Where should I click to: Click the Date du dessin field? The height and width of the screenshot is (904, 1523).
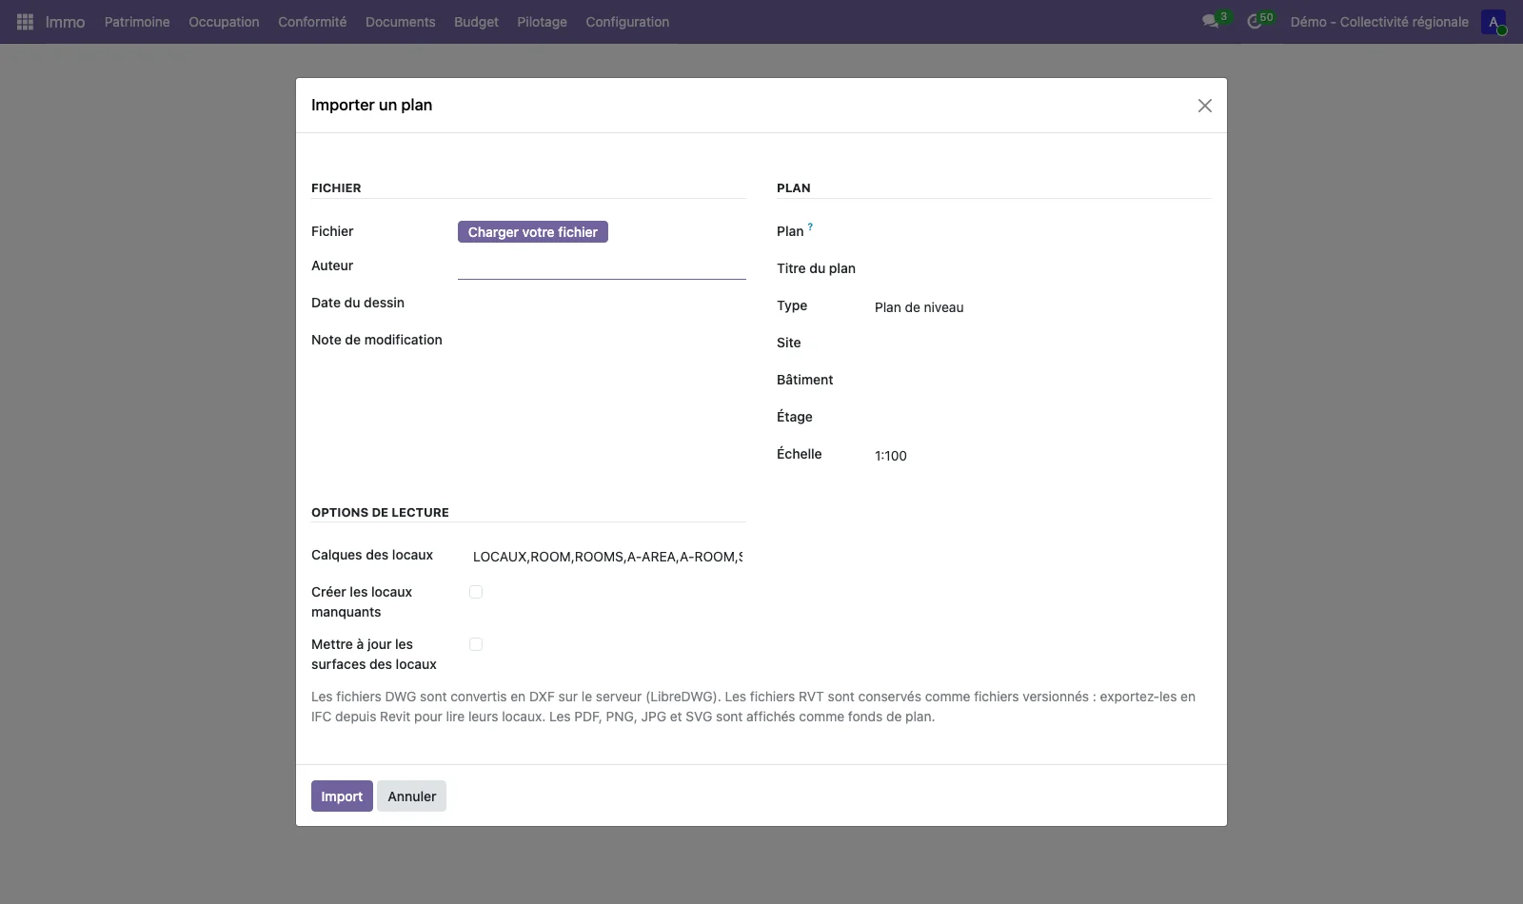pos(602,304)
